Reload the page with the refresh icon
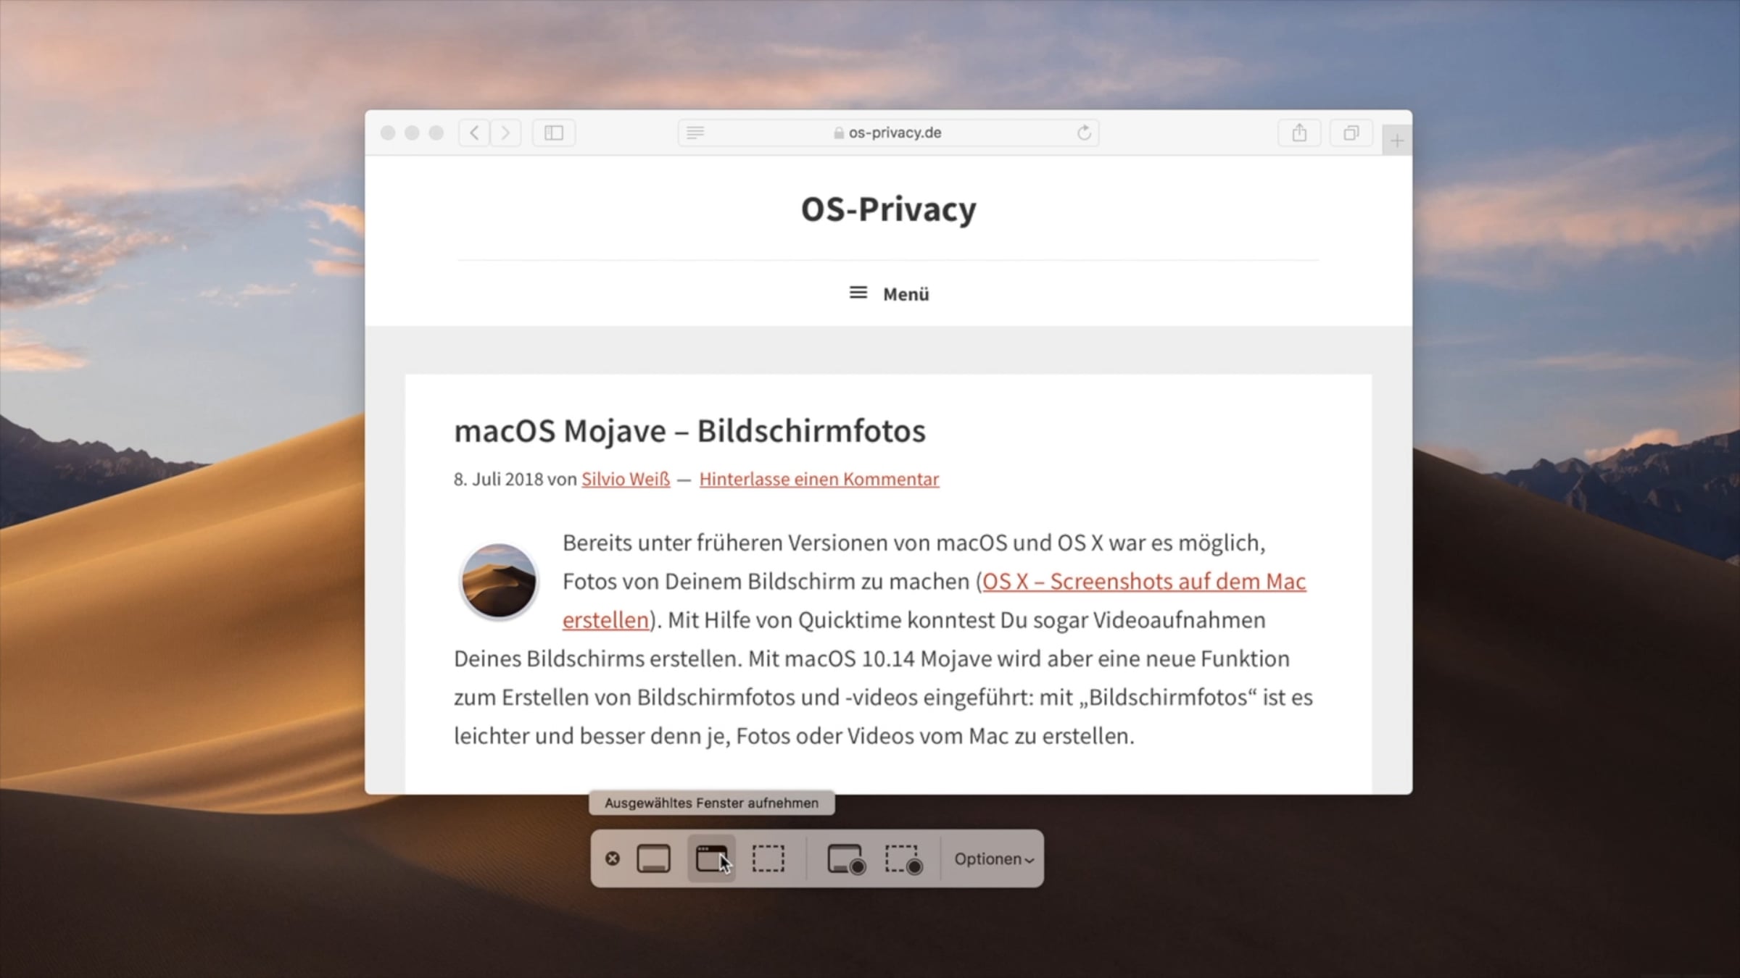This screenshot has height=978, width=1740. pos(1084,133)
